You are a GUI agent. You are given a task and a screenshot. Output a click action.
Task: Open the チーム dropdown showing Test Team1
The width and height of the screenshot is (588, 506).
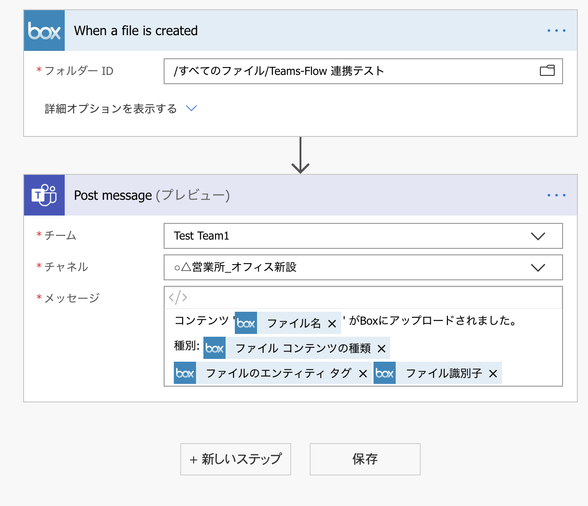coord(538,236)
